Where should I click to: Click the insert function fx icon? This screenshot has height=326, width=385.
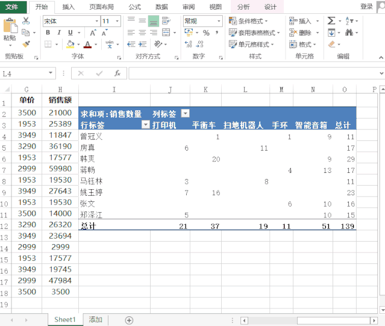(117, 73)
